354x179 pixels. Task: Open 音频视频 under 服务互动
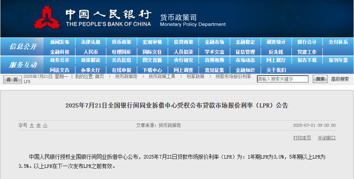point(215,60)
